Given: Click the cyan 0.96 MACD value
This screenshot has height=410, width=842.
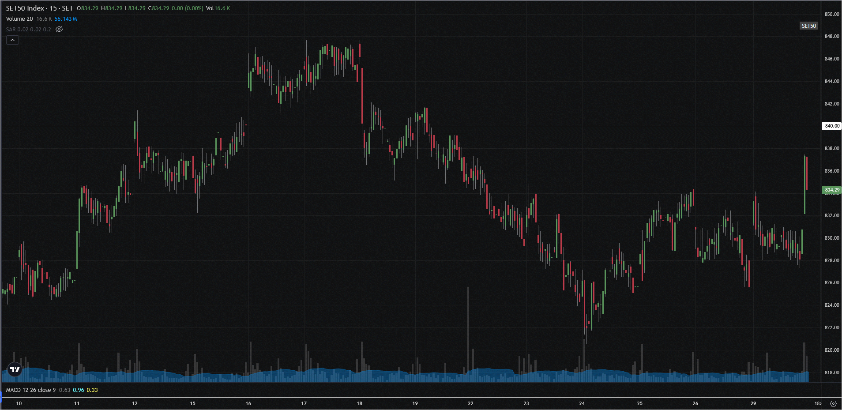Looking at the screenshot, I should (x=78, y=390).
